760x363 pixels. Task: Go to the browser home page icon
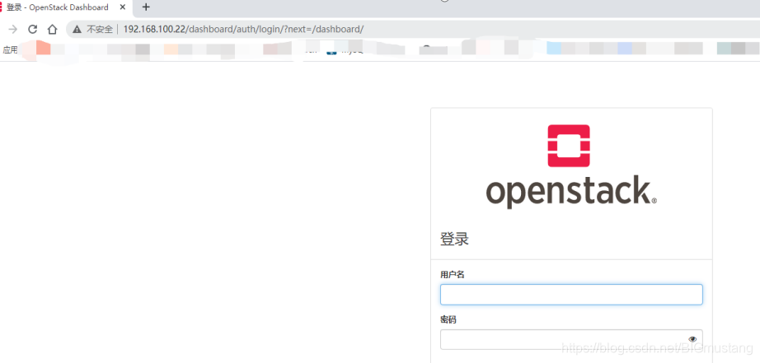[53, 29]
